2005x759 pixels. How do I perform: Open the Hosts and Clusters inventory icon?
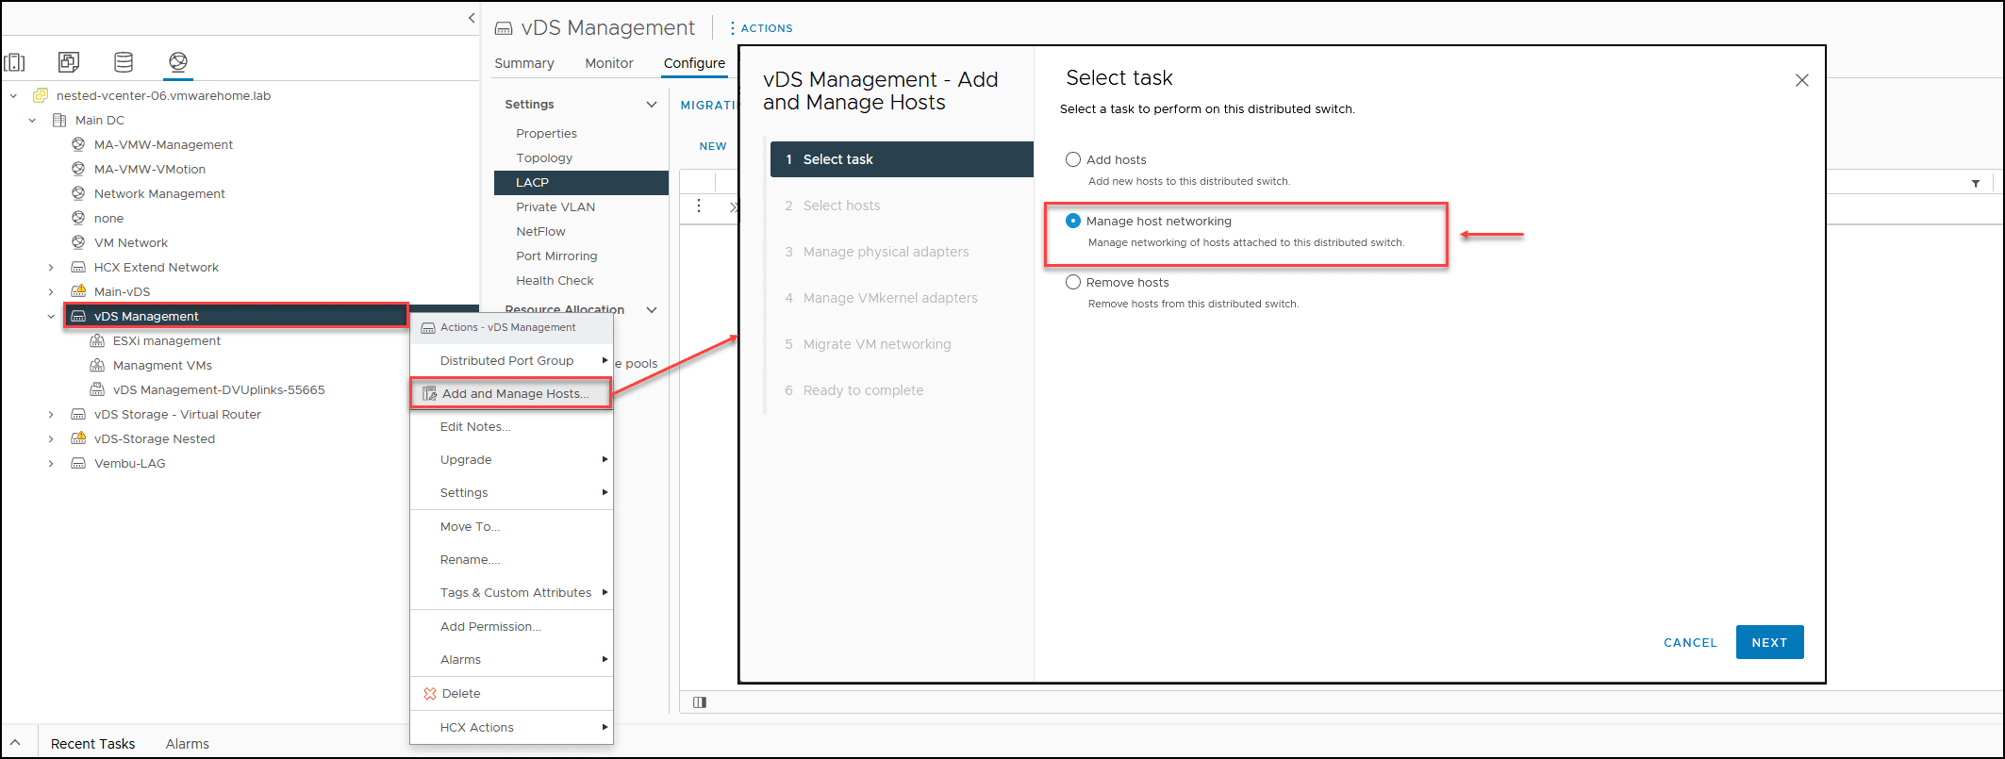pyautogui.click(x=15, y=62)
